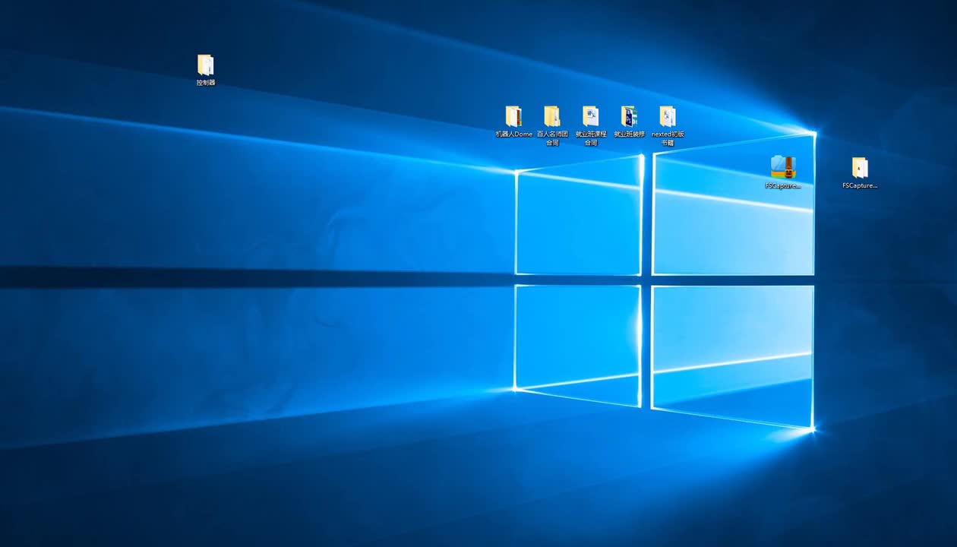The width and height of the screenshot is (957, 547).
Task: Select the FSCapture compressed archive icon
Action: 783,167
